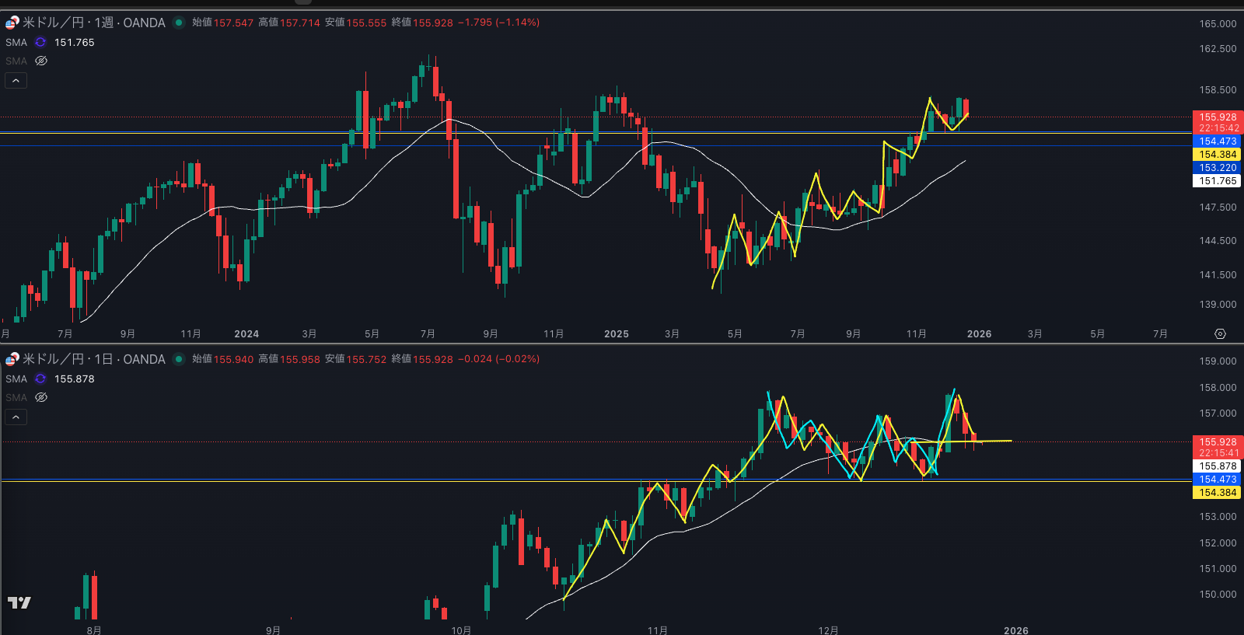Click the red 155.928 current price label on daily axis

tap(1217, 442)
